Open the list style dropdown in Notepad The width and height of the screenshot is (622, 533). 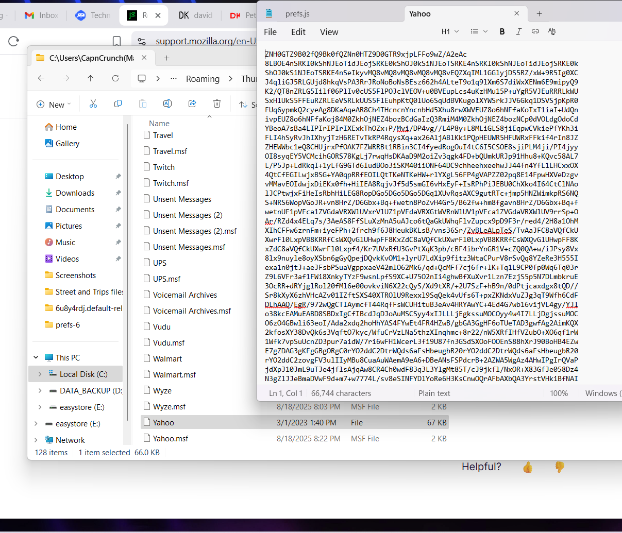pos(479,31)
